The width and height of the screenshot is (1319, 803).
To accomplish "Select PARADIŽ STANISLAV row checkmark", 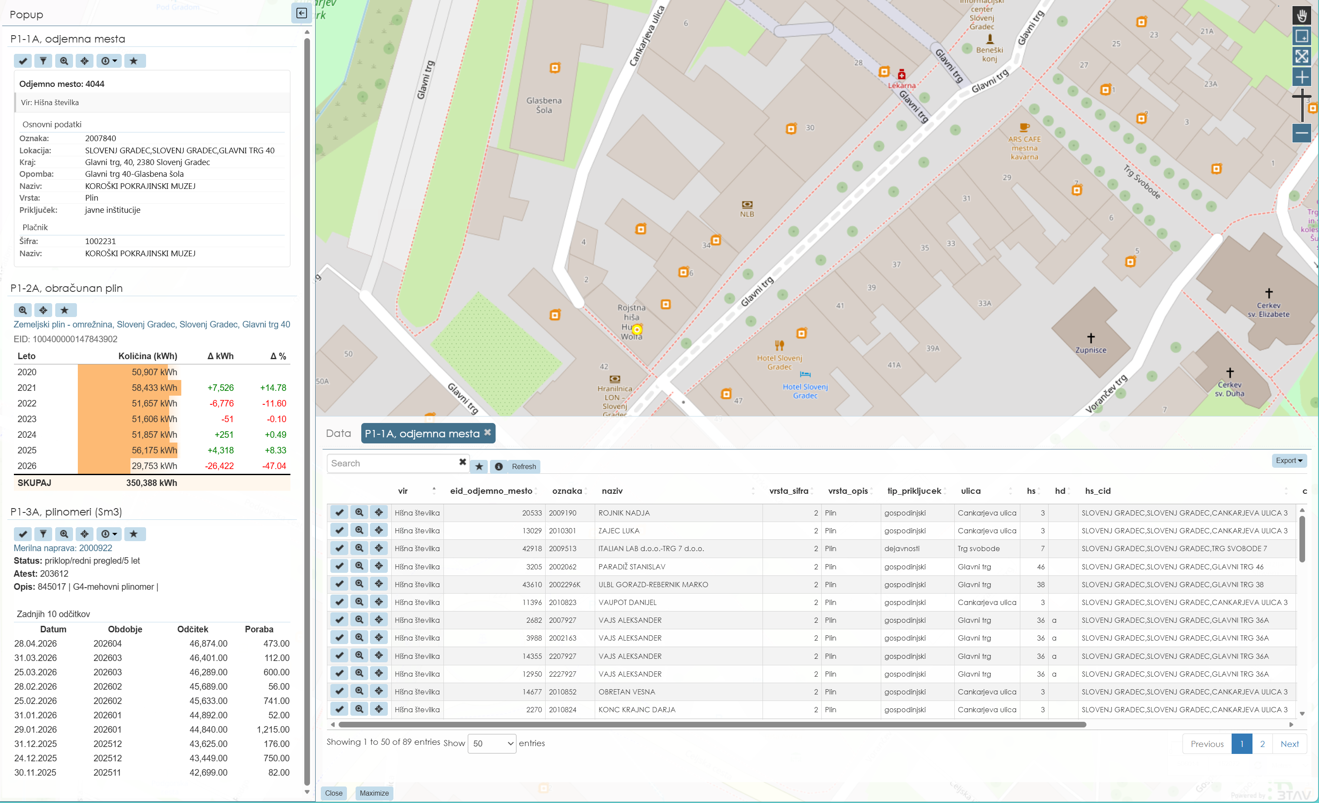I will click(x=339, y=566).
